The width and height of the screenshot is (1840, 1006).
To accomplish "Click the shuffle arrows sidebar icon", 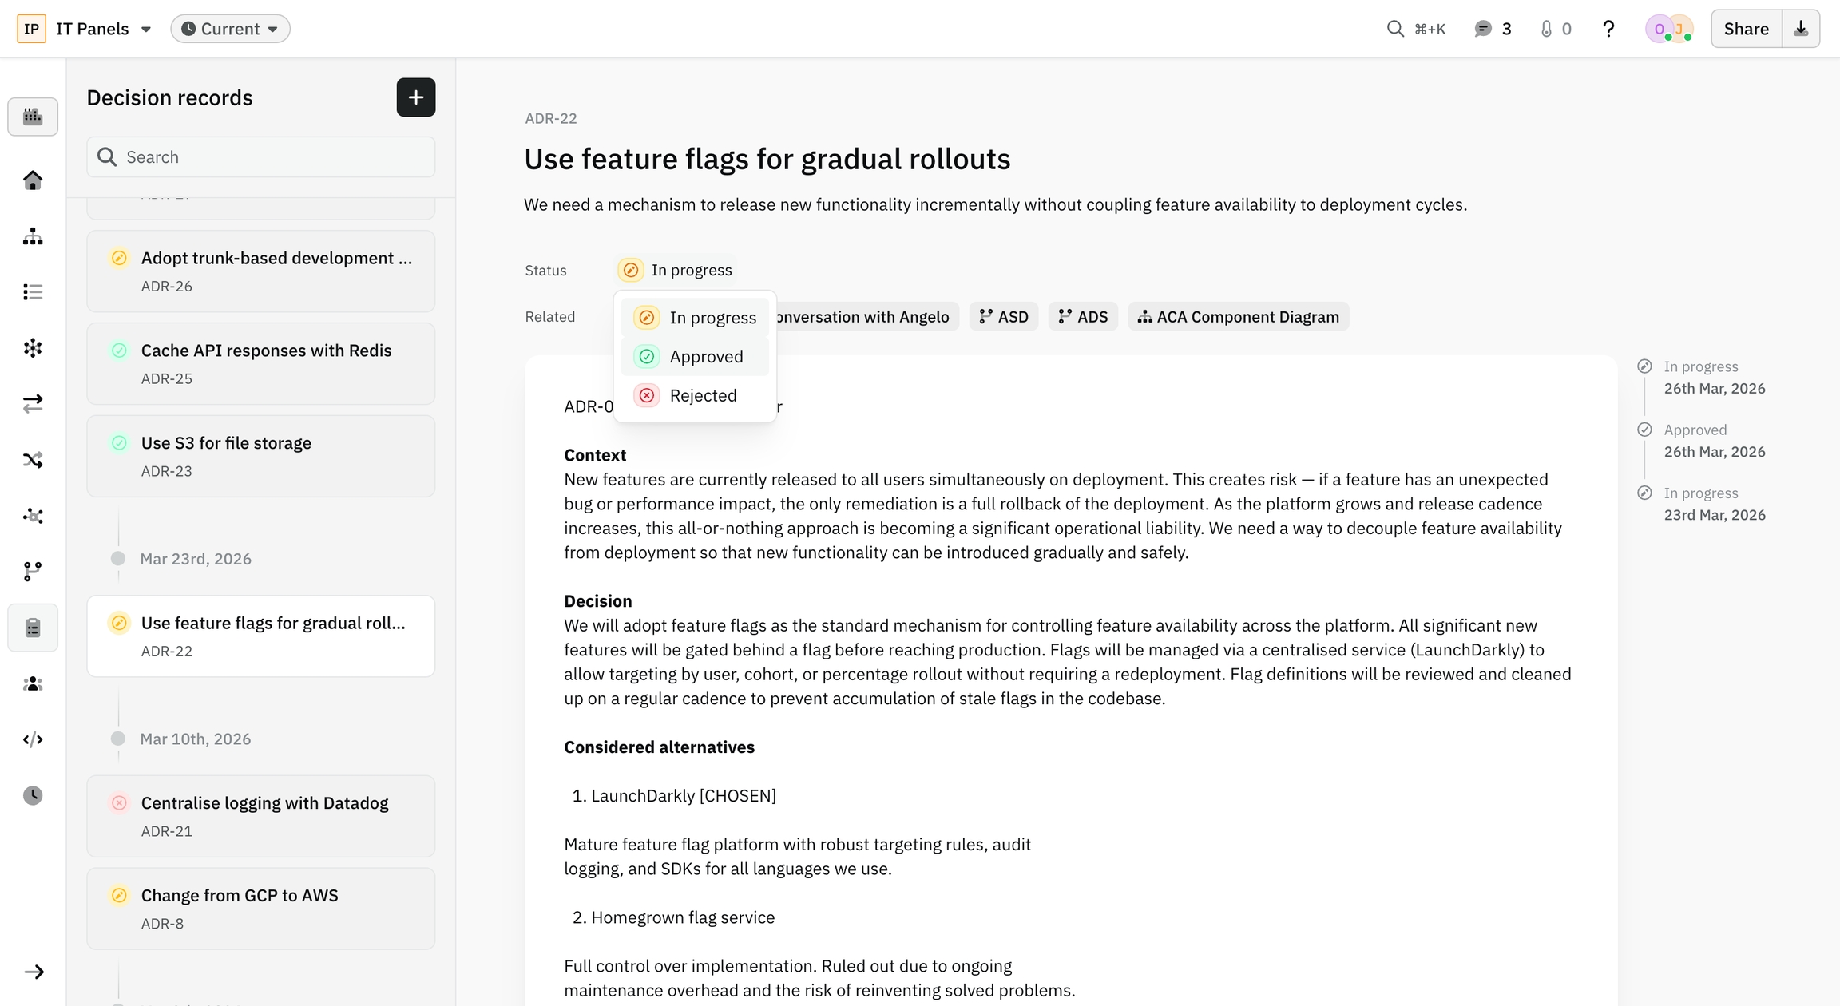I will (x=33, y=460).
